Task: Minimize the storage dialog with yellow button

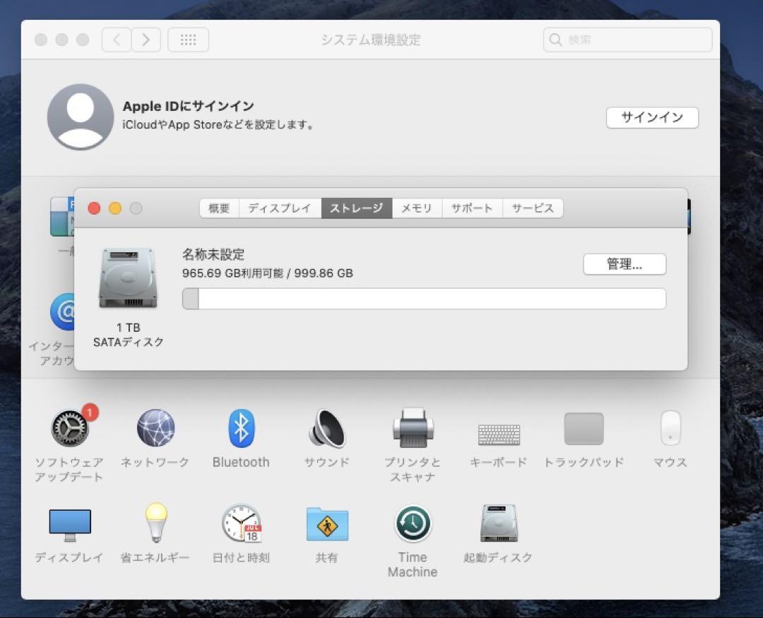Action: [115, 208]
